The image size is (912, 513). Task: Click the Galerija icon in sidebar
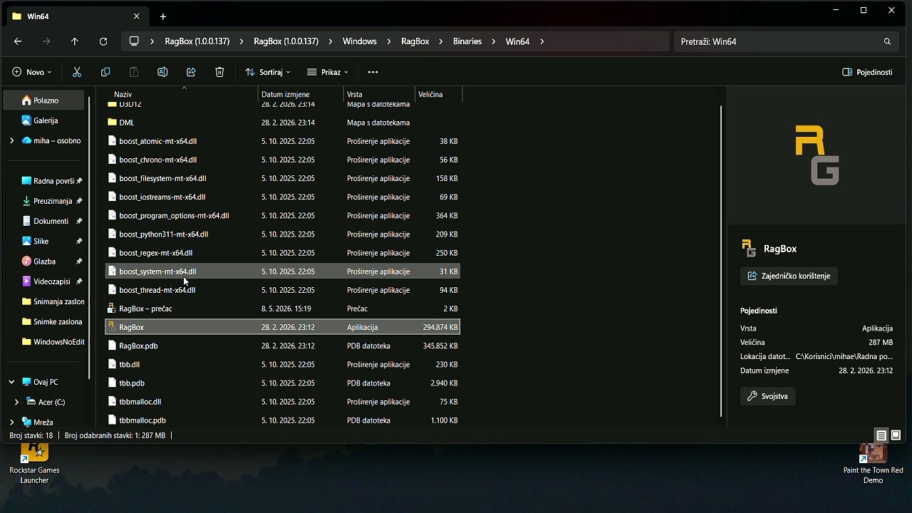(x=26, y=120)
